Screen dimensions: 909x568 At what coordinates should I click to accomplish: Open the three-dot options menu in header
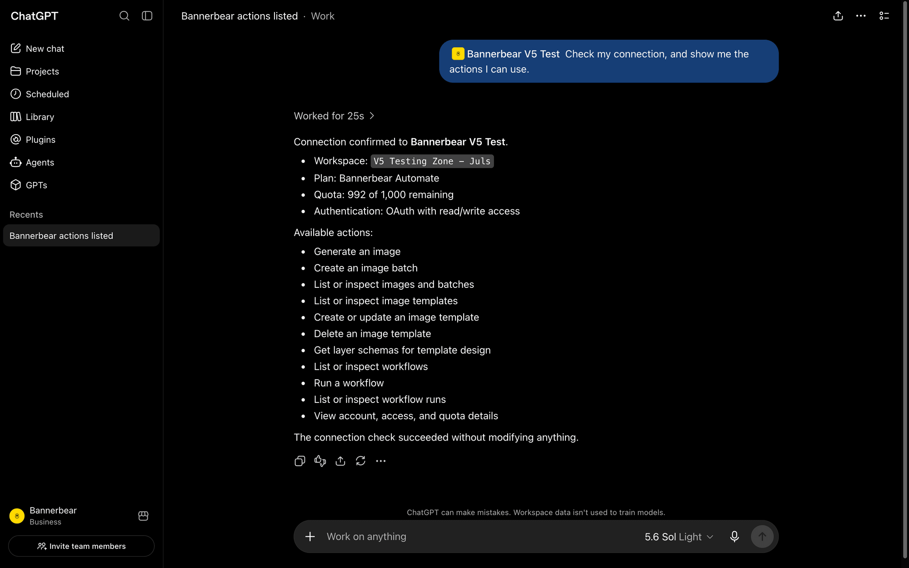pyautogui.click(x=861, y=16)
